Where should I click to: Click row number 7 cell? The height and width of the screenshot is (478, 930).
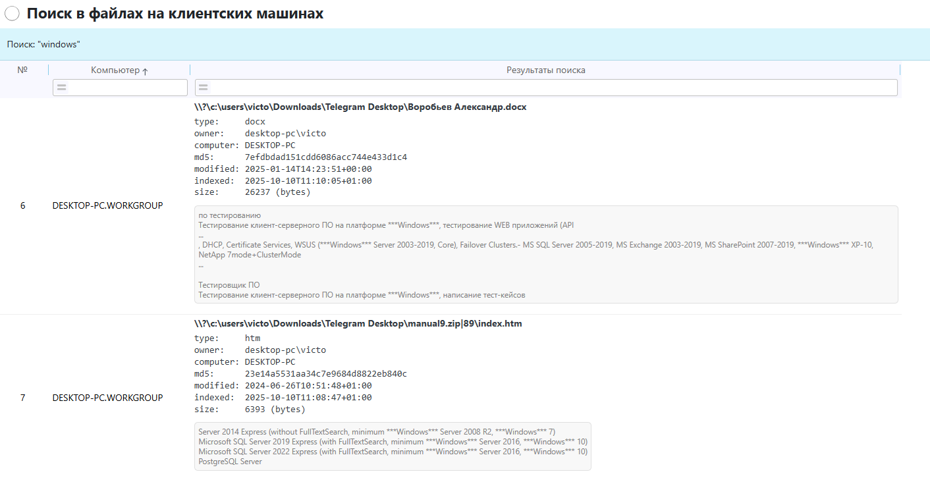pos(22,398)
